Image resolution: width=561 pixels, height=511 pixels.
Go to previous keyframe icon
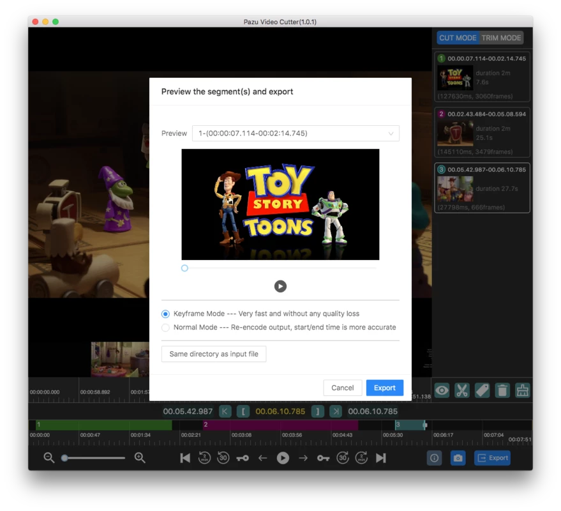tap(243, 458)
